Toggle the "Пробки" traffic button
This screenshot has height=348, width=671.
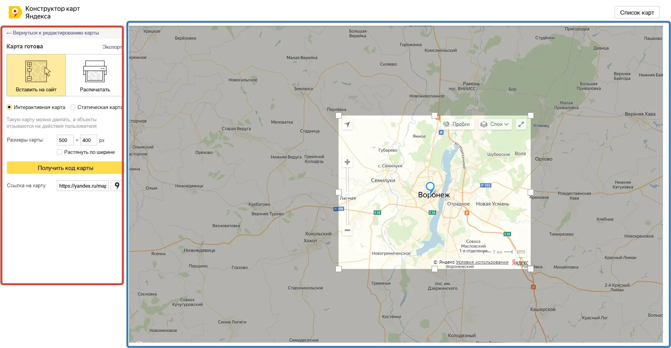coord(457,124)
